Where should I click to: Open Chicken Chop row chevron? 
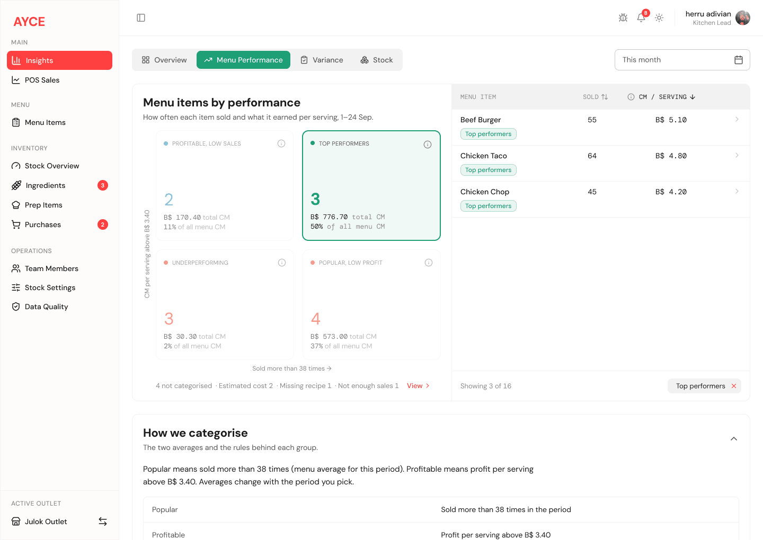tap(737, 191)
